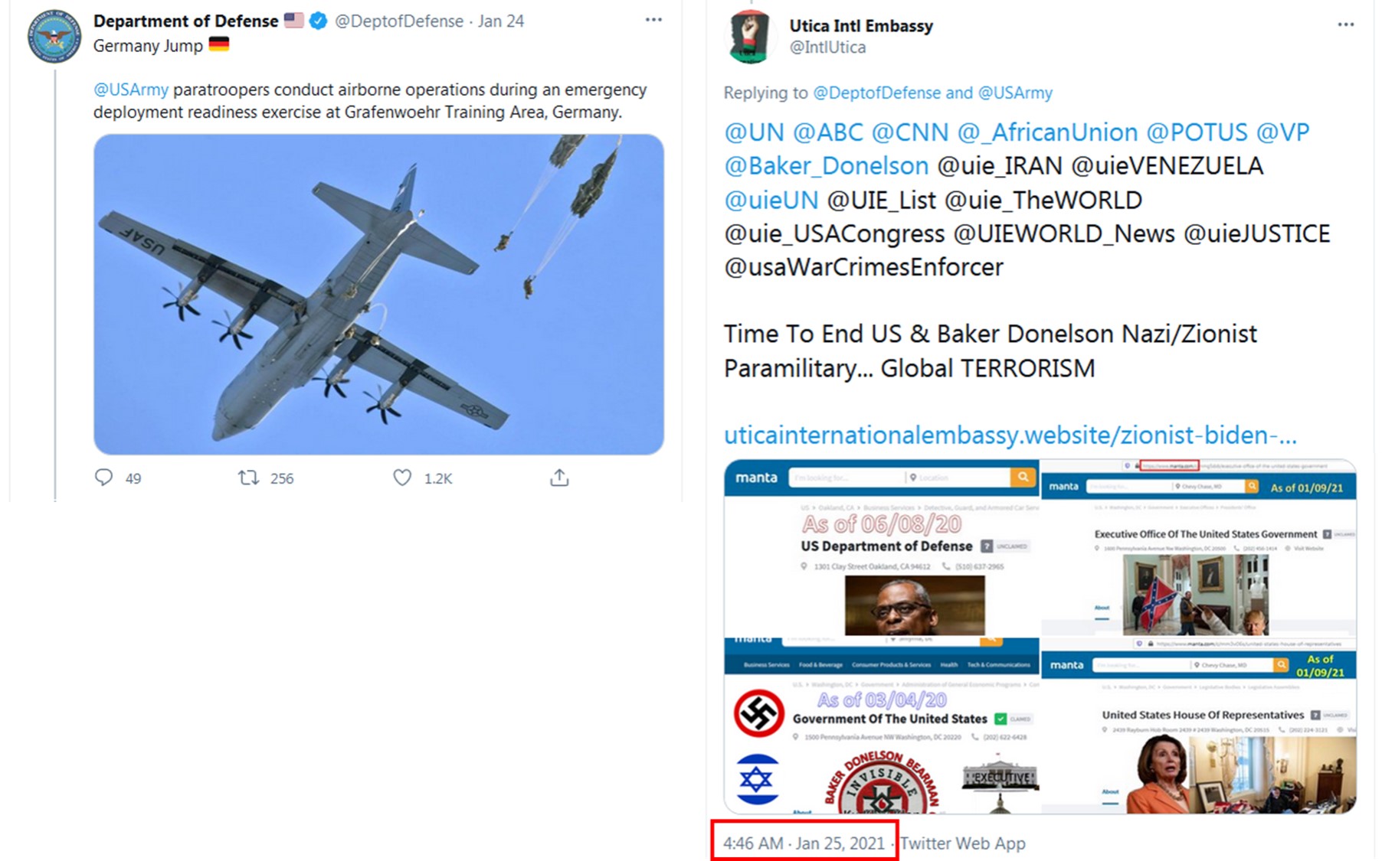The image size is (1382, 861).
Task: Open the @USArmy mention in the tweet text
Action: click(131, 90)
